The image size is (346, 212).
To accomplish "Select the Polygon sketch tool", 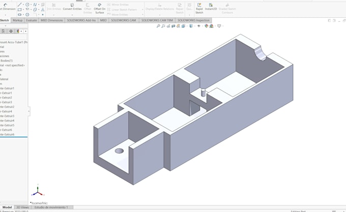I will [27, 15].
